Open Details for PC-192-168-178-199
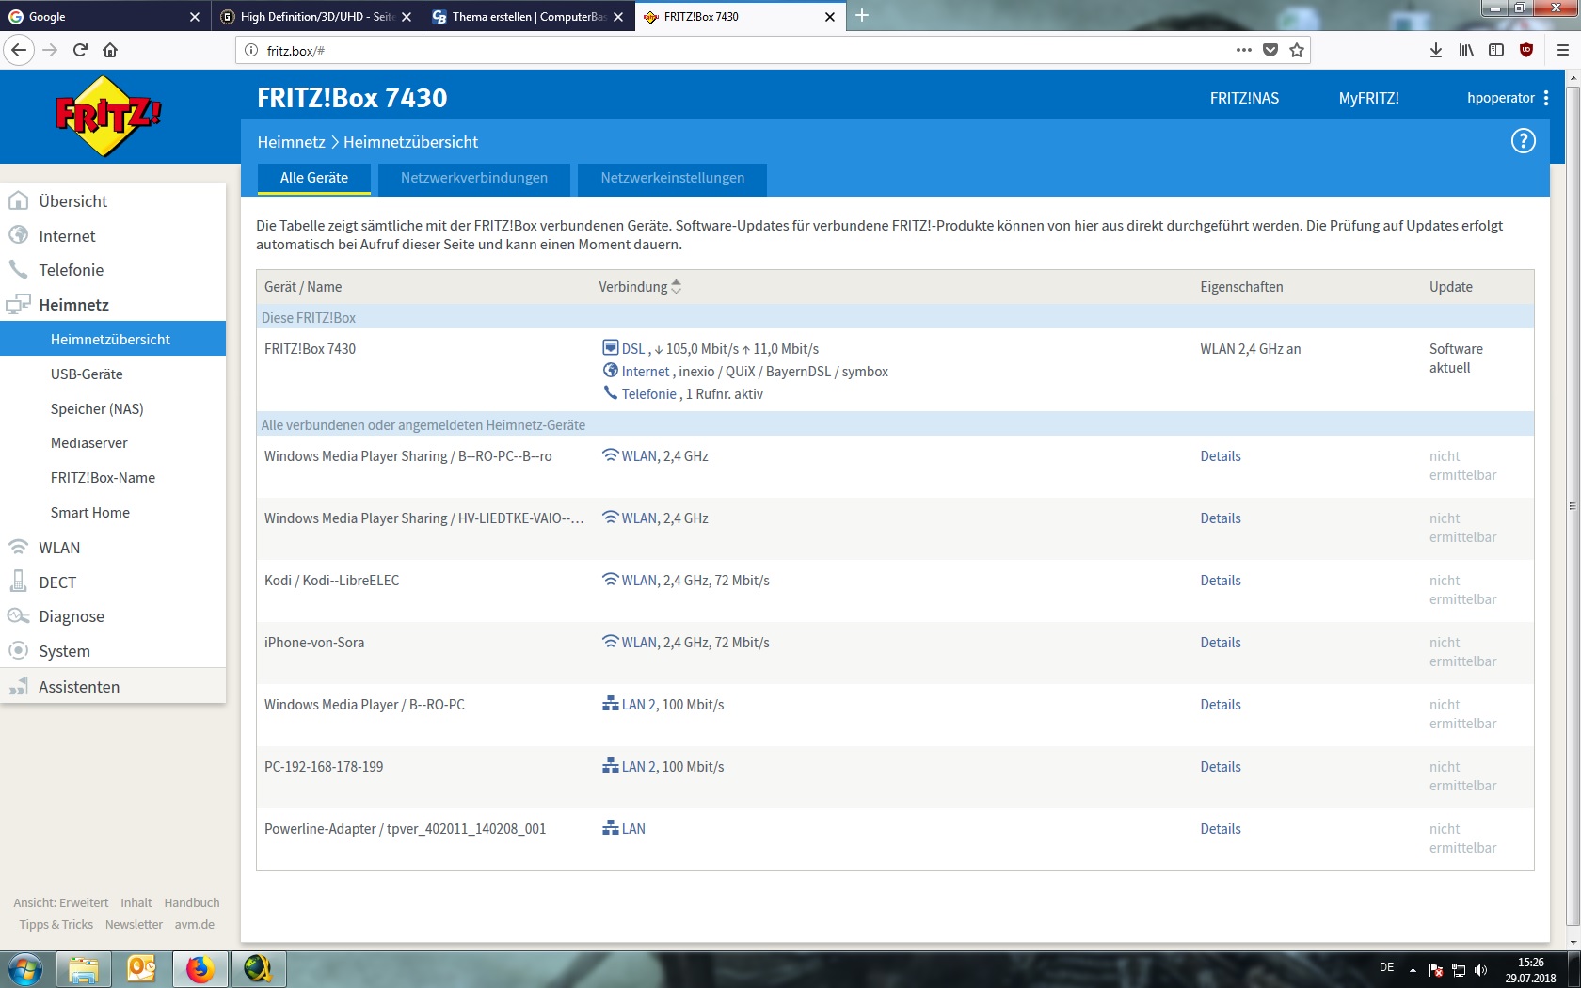 click(x=1220, y=767)
